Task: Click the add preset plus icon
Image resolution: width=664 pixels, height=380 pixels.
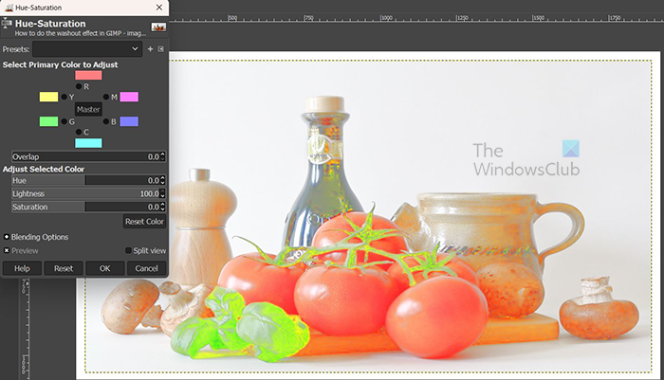Action: pos(150,49)
